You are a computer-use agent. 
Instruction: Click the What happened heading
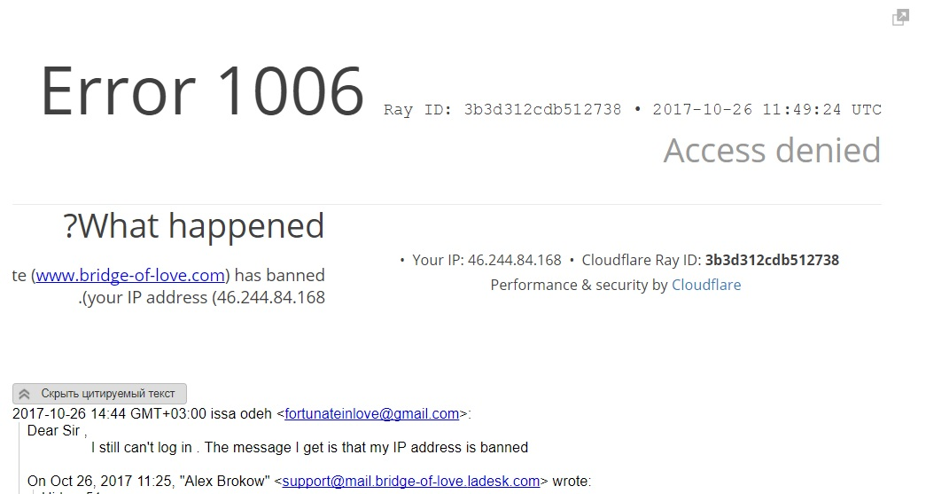click(x=194, y=226)
